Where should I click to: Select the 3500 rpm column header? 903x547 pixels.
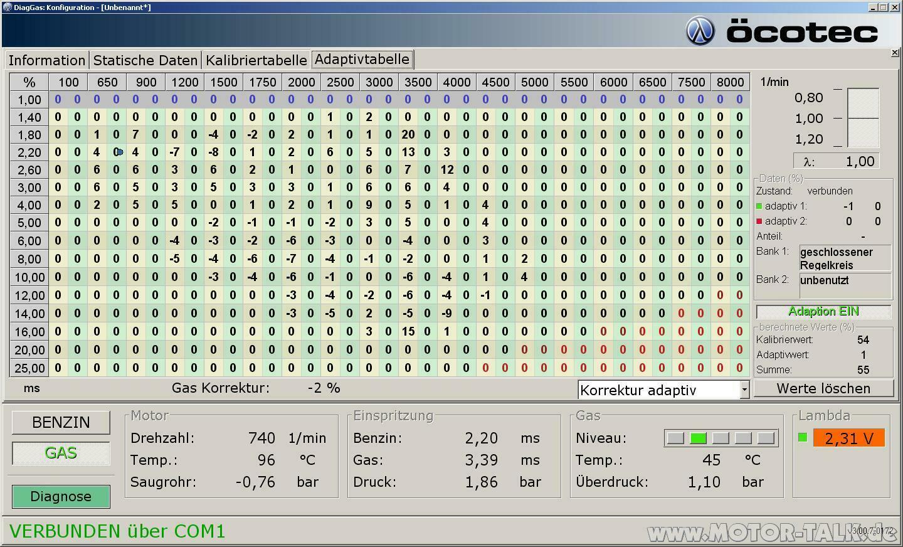point(418,82)
